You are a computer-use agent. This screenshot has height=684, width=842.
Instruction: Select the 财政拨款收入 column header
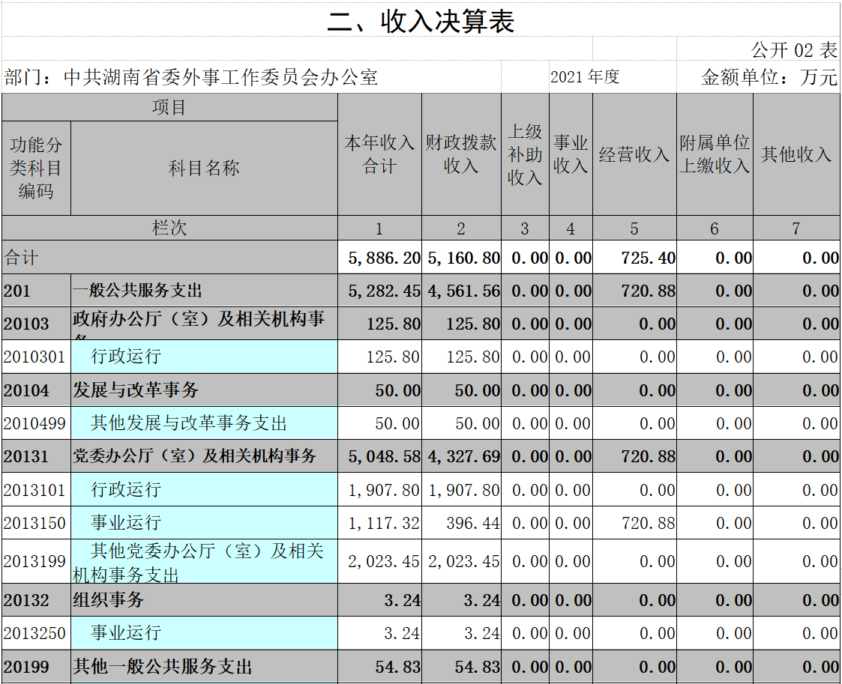tap(461, 154)
